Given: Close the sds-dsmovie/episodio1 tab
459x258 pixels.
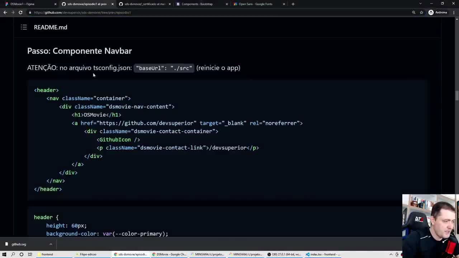Looking at the screenshot, I should 112,4.
